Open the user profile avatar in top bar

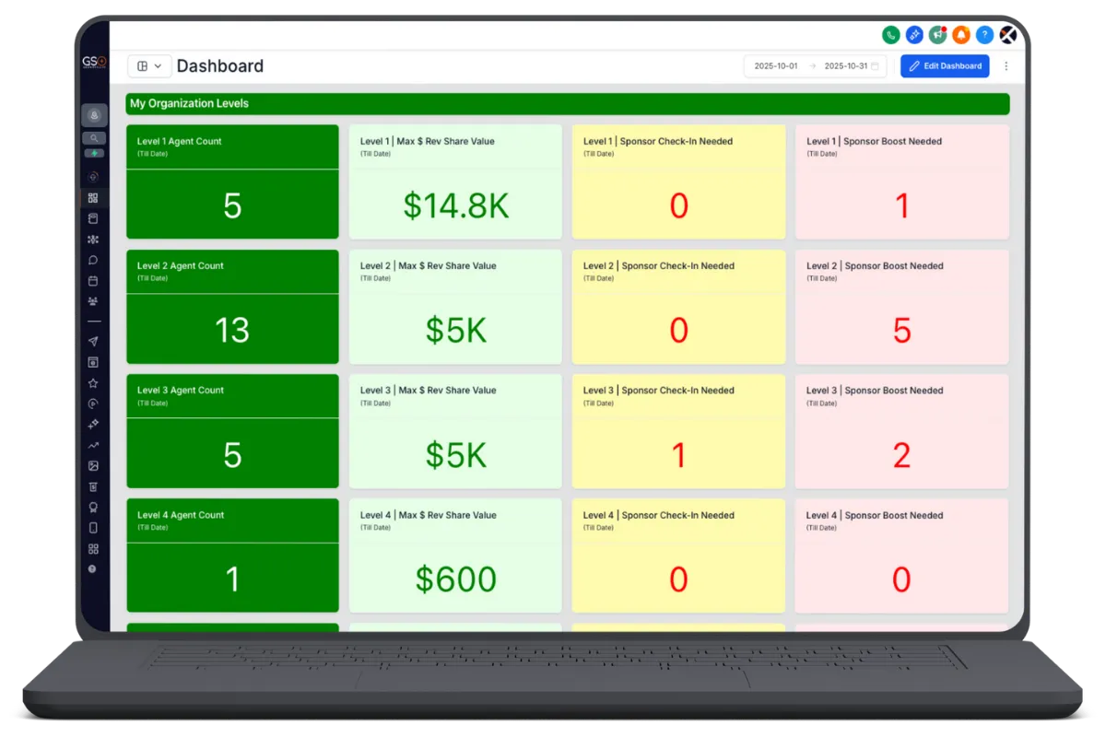click(1009, 35)
